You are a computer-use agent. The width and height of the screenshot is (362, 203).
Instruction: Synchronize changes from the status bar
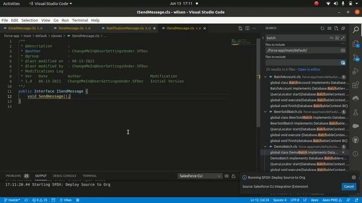(27, 200)
